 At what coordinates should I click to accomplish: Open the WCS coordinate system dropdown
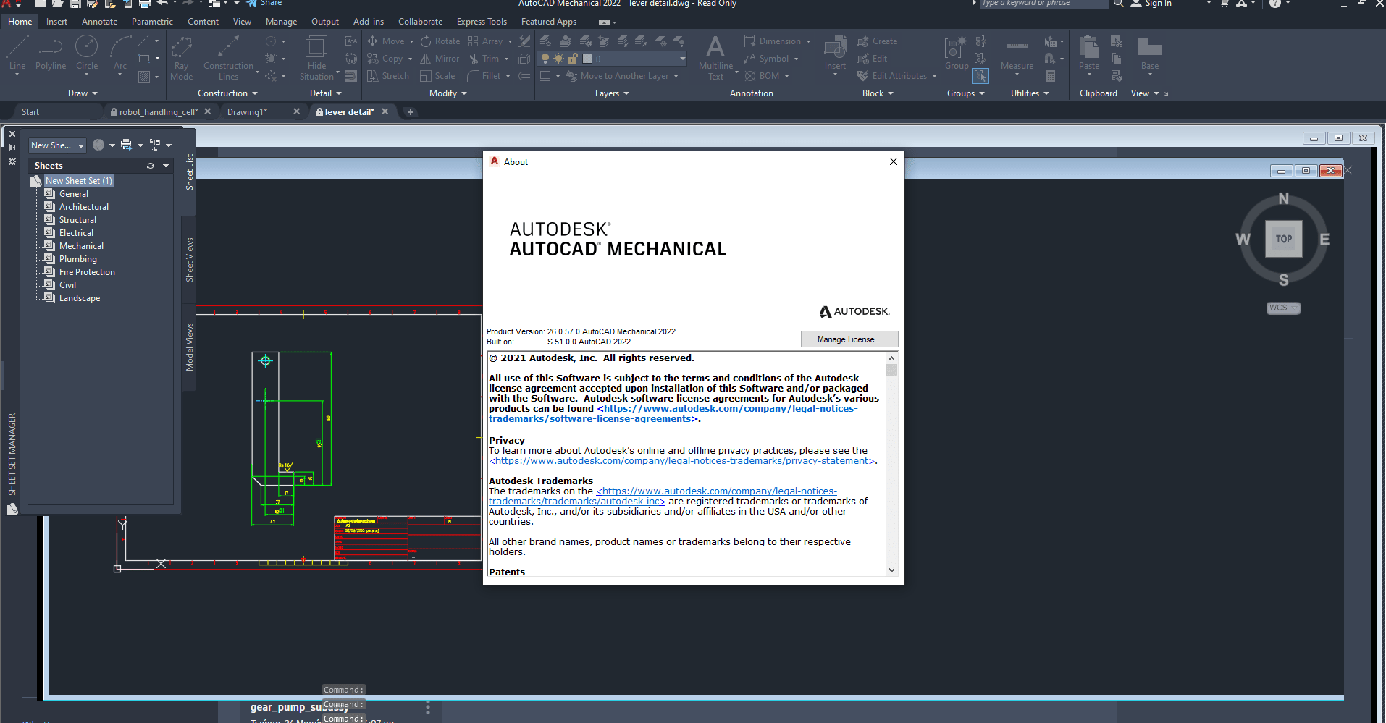[1283, 308]
